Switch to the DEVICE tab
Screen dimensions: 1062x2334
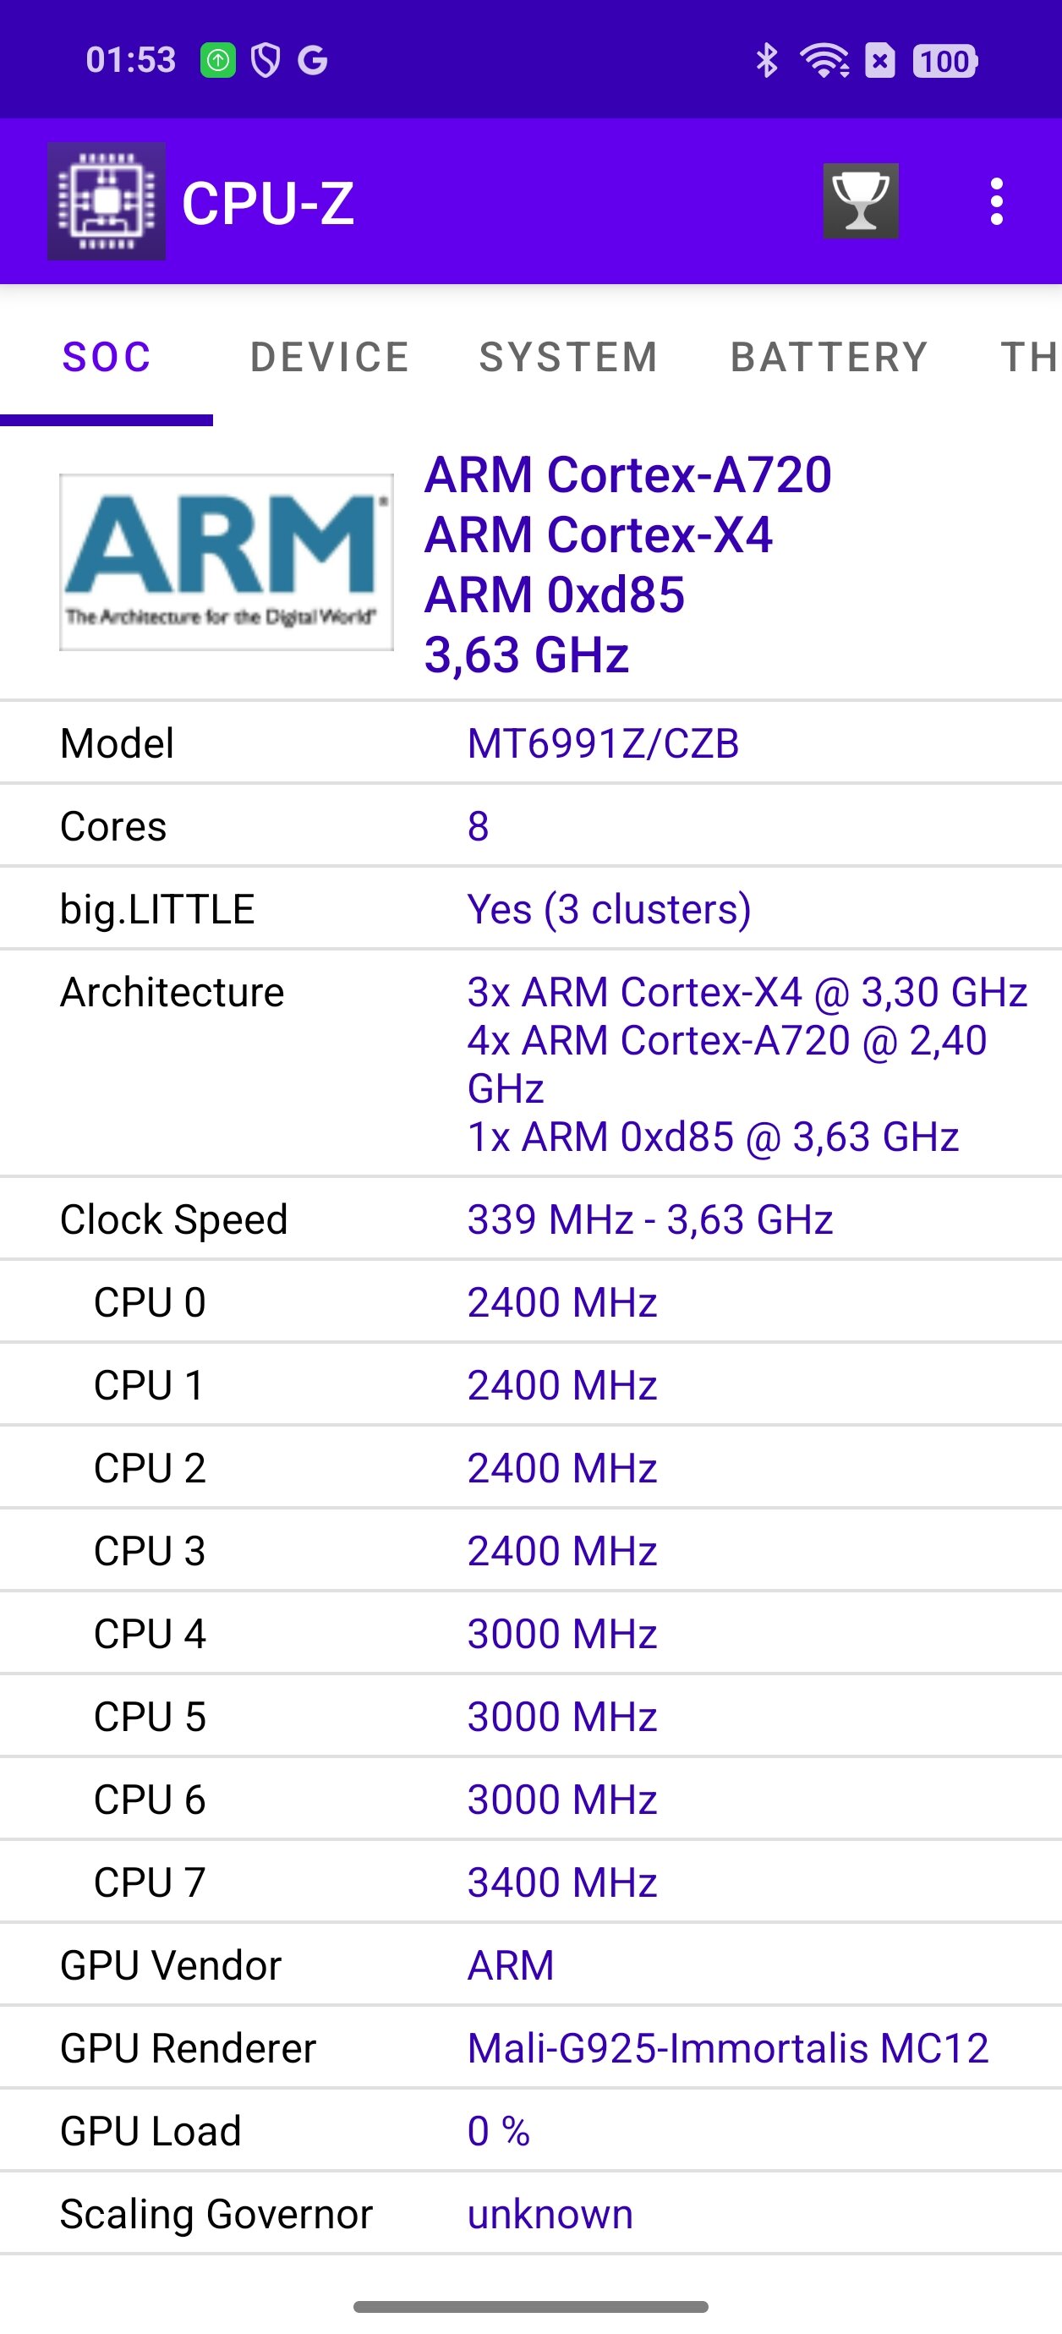click(x=330, y=357)
